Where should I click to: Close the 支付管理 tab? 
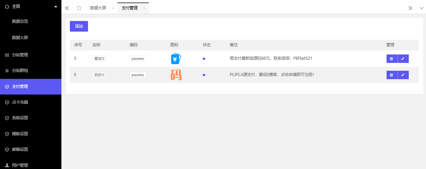coord(144,8)
